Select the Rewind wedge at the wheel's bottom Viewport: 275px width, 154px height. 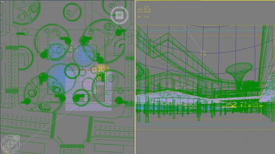[10, 152]
